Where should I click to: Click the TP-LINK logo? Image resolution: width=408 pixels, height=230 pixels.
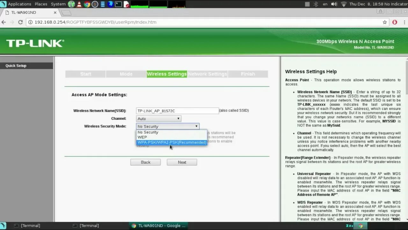click(x=35, y=43)
